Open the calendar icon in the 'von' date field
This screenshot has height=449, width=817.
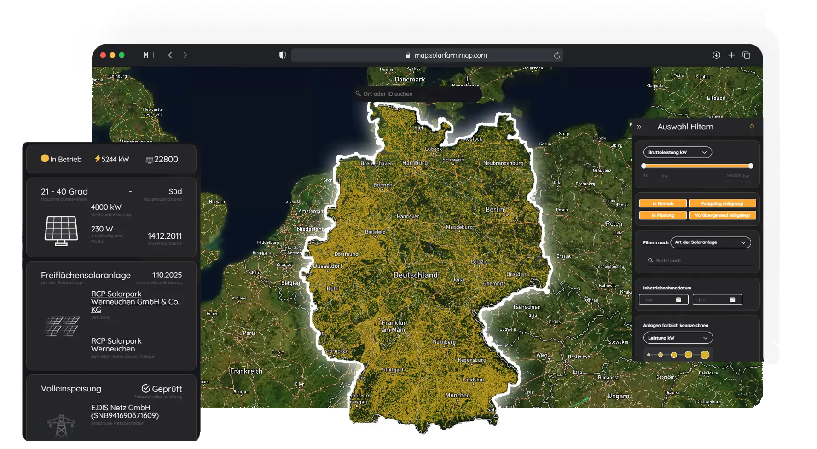click(x=678, y=299)
